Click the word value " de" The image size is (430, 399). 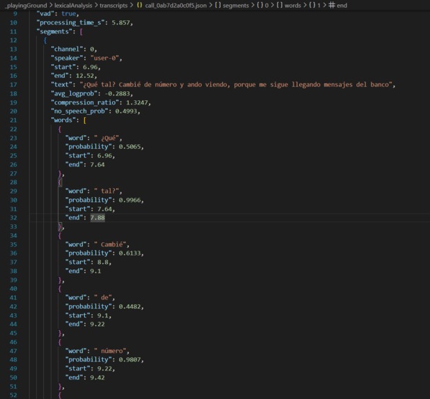(x=103, y=298)
